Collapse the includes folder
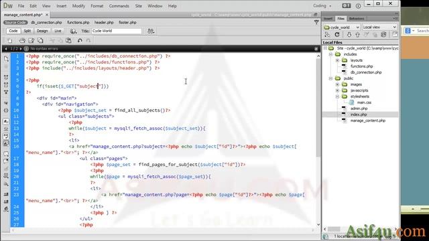The image size is (429, 241). coord(330,54)
